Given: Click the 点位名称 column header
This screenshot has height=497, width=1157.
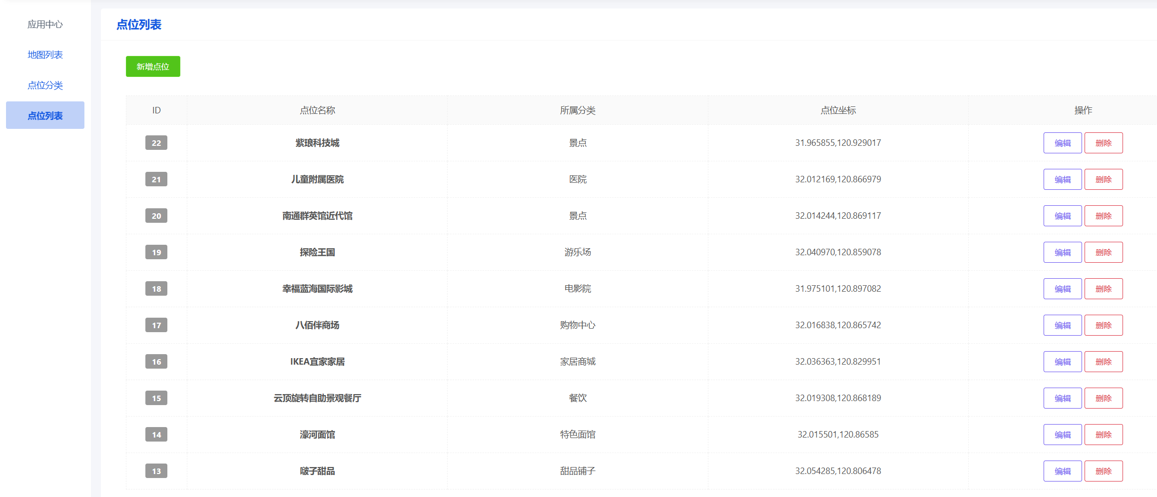Looking at the screenshot, I should pyautogui.click(x=317, y=110).
